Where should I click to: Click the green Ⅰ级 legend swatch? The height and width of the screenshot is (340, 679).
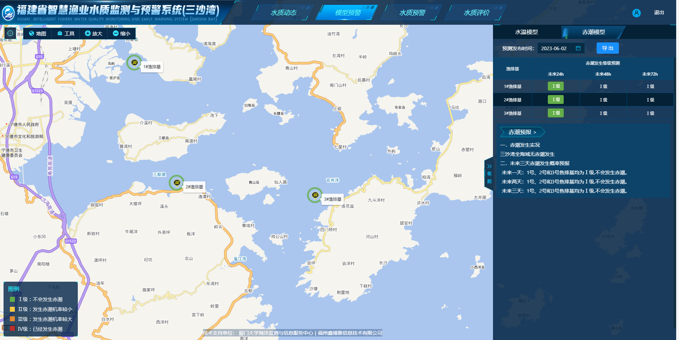point(12,299)
